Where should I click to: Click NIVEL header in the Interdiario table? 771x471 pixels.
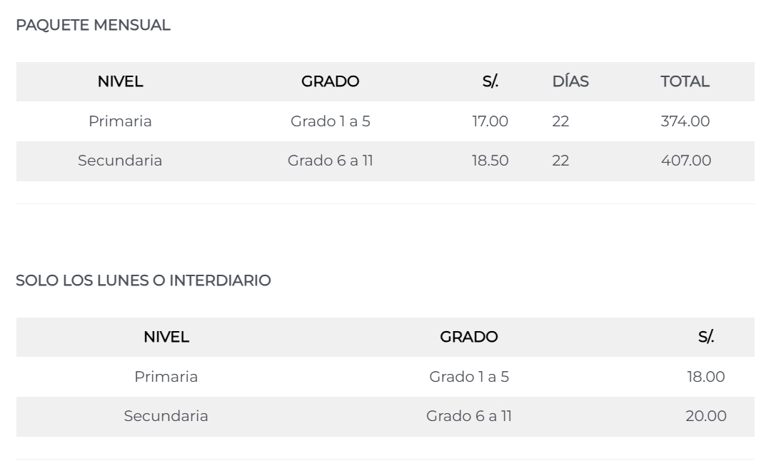(166, 337)
